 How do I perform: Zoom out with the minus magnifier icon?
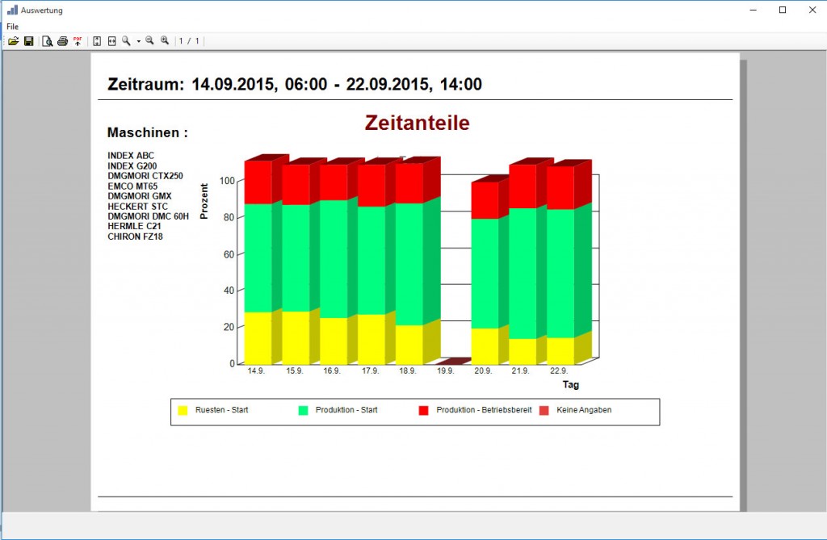(x=149, y=41)
